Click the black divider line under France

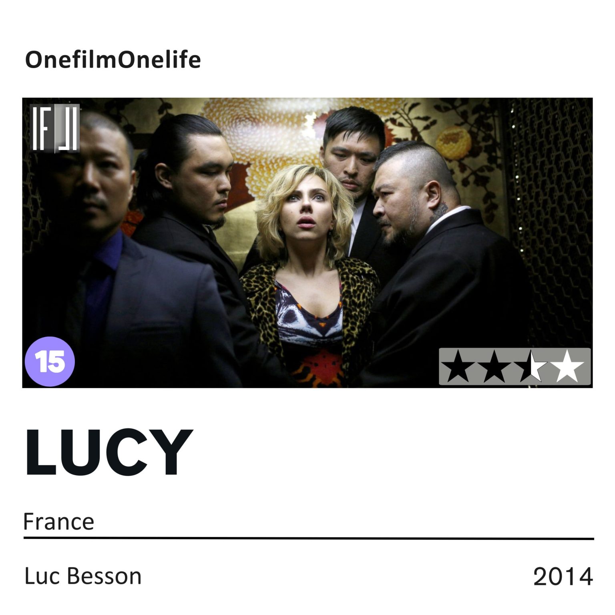[308, 539]
